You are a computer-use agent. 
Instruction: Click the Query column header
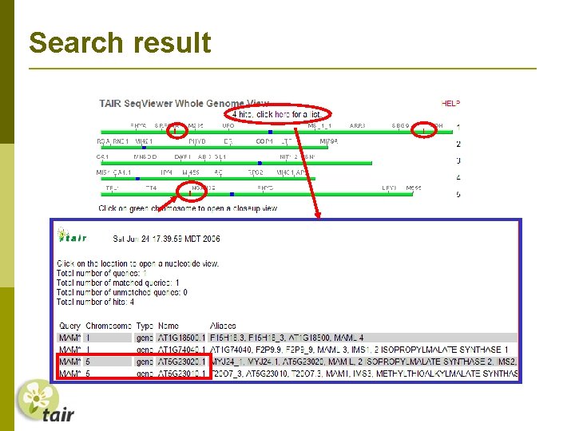coord(69,326)
